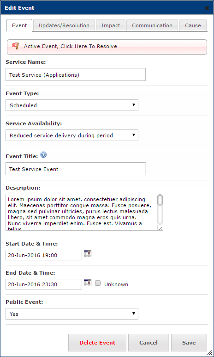Expand the Event Type dropdown

(x=72, y=105)
